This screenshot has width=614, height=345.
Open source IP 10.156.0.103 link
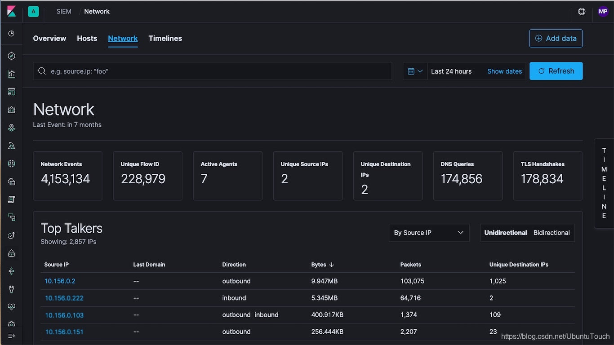64,315
